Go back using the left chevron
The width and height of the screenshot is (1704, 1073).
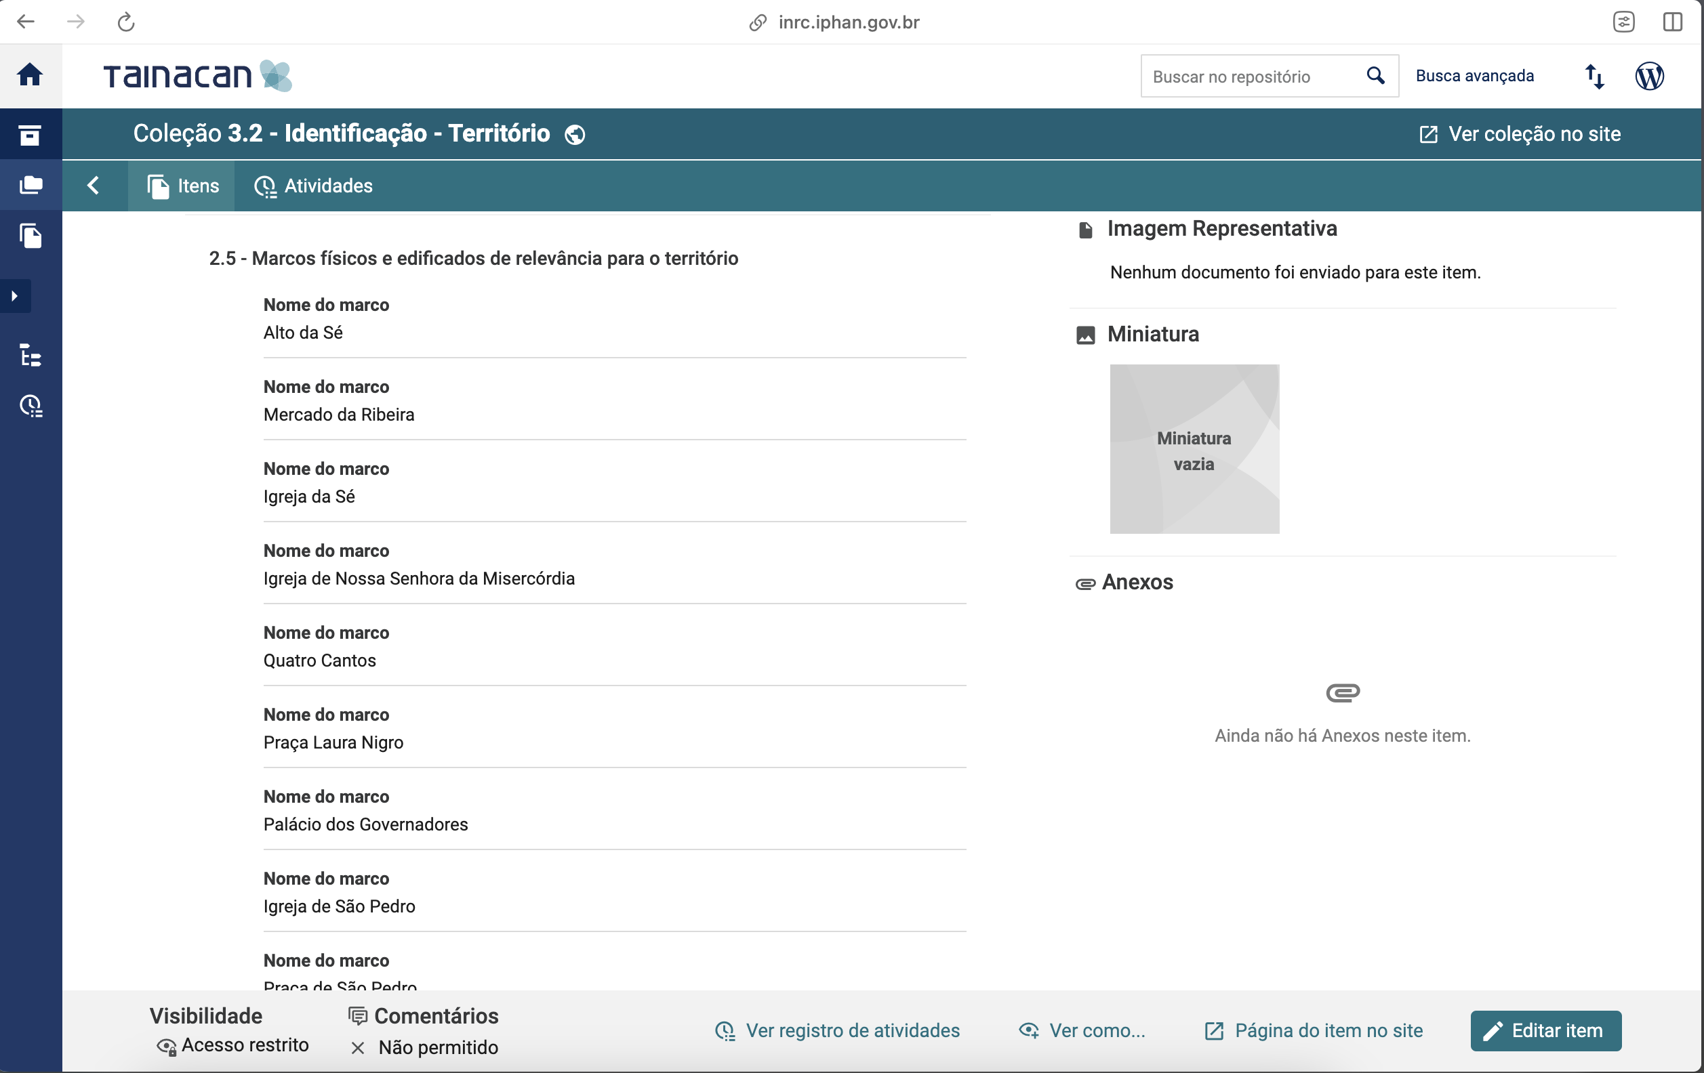[x=94, y=186]
